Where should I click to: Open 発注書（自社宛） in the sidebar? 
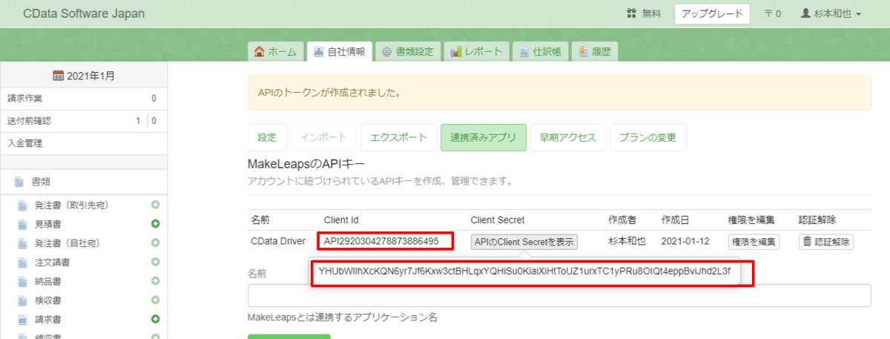tap(67, 243)
